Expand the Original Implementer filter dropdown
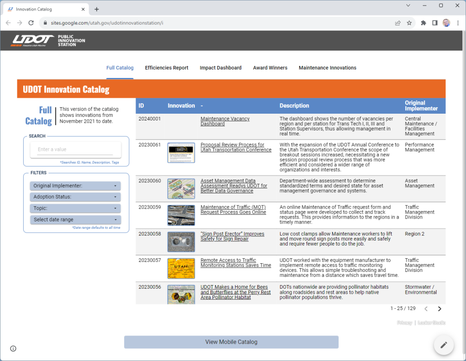This screenshot has height=361, width=466. (76, 186)
